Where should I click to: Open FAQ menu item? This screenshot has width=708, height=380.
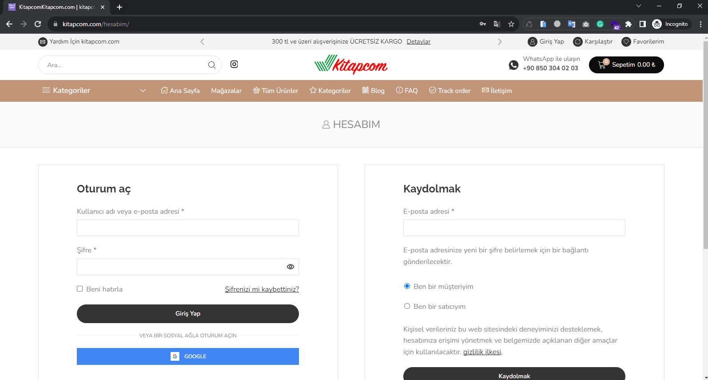point(407,91)
